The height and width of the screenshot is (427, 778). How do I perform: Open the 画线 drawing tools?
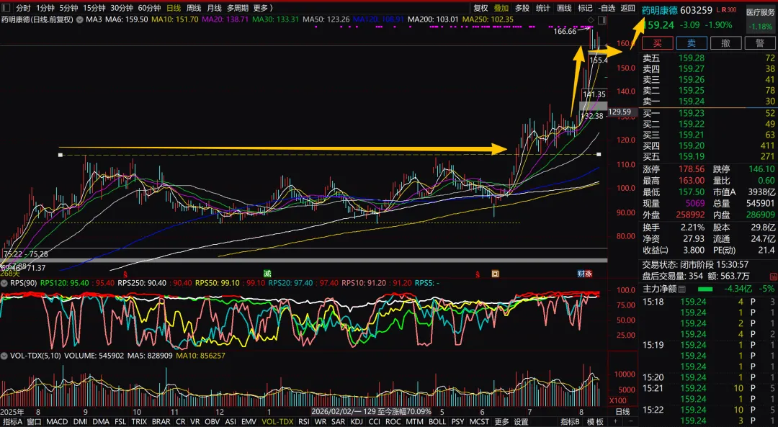pos(564,8)
